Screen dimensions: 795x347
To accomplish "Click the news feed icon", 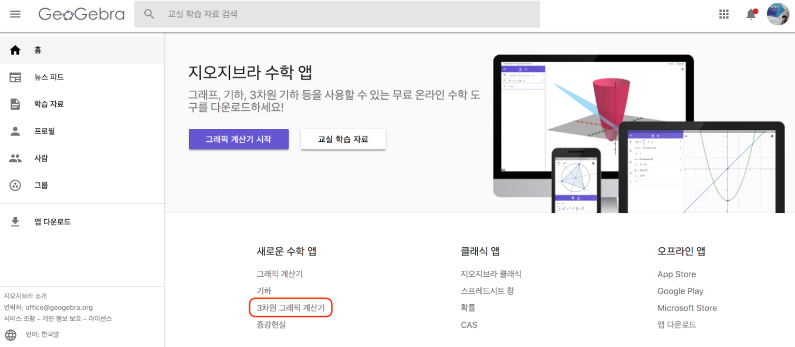I will tap(15, 77).
